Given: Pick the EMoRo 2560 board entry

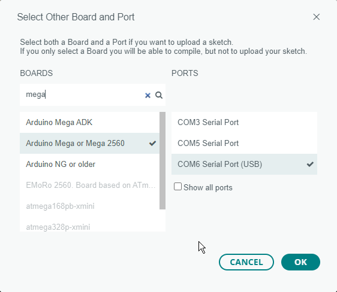Looking at the screenshot, I should 89,185.
